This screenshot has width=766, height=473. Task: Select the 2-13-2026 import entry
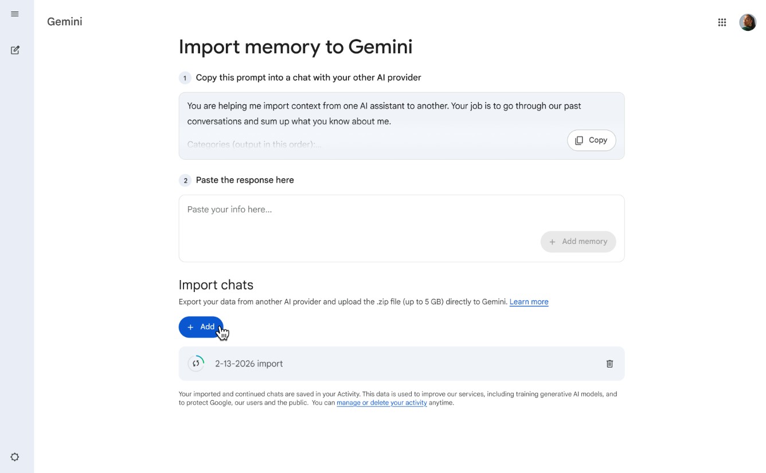pos(249,364)
